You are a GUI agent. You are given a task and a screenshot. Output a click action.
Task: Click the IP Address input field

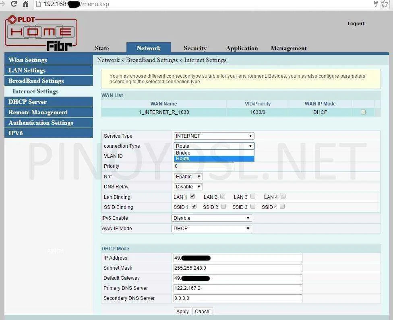coord(238,258)
